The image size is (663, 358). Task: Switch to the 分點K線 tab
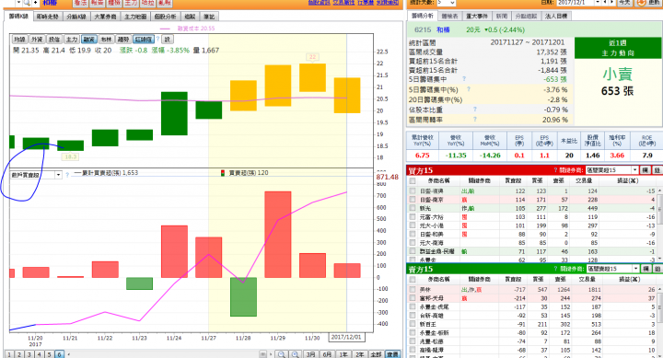click(x=76, y=17)
